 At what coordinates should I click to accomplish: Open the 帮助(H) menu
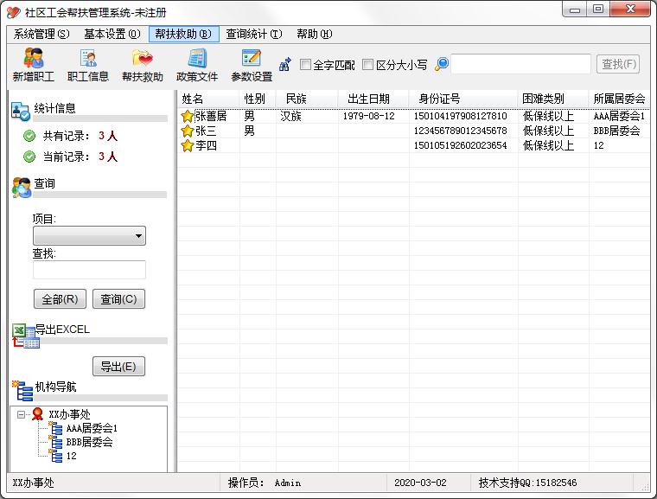click(315, 34)
